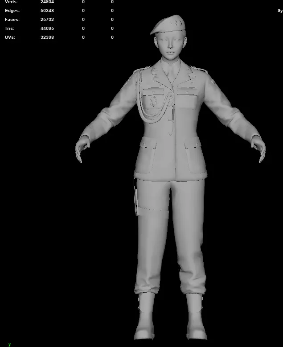Image resolution: width=283 pixels, height=347 pixels.
Task: Select the UV count value 32398
Action: pos(47,37)
